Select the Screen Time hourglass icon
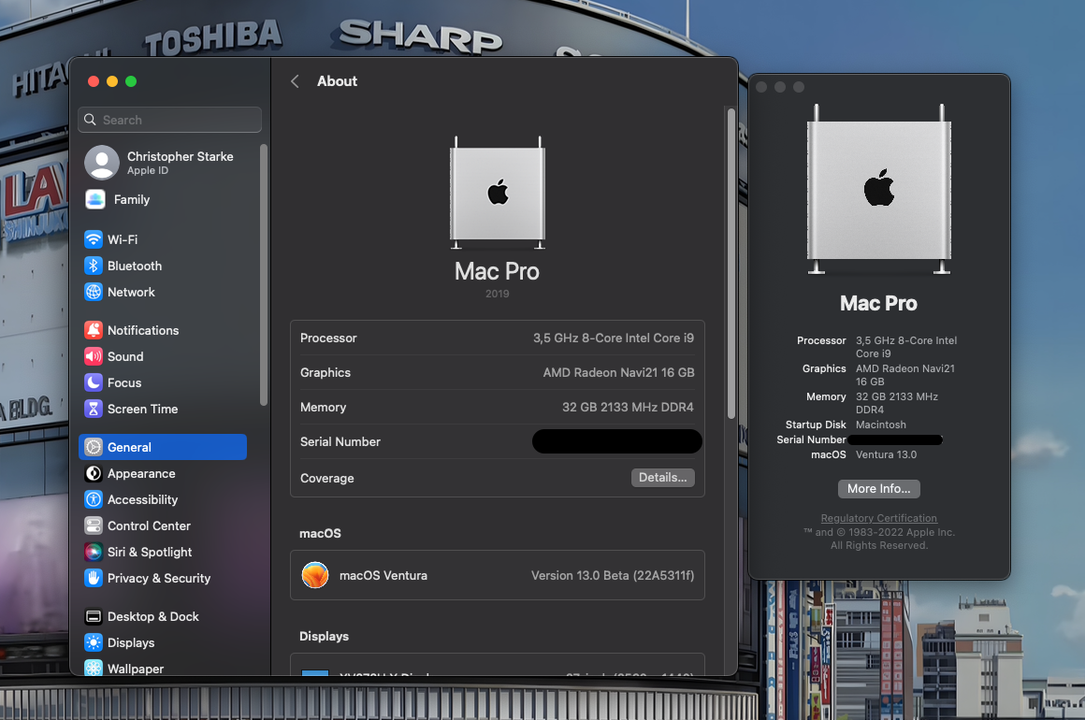Viewport: 1085px width, 720px height. [94, 409]
